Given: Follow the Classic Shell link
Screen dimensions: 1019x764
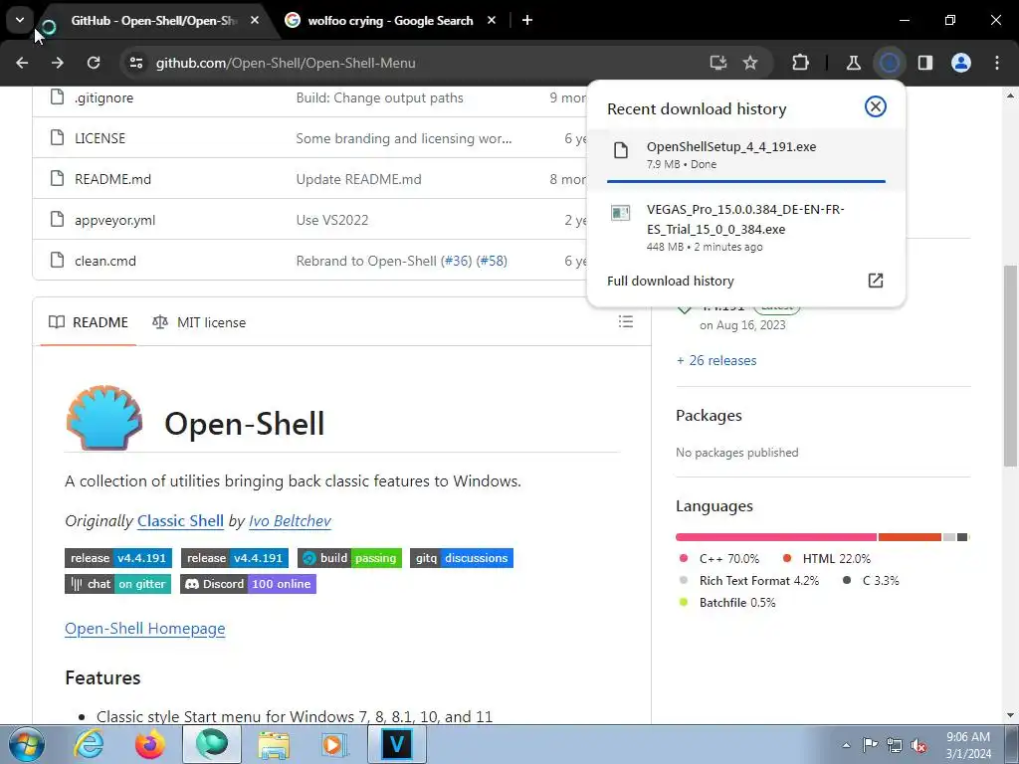Looking at the screenshot, I should tap(180, 521).
